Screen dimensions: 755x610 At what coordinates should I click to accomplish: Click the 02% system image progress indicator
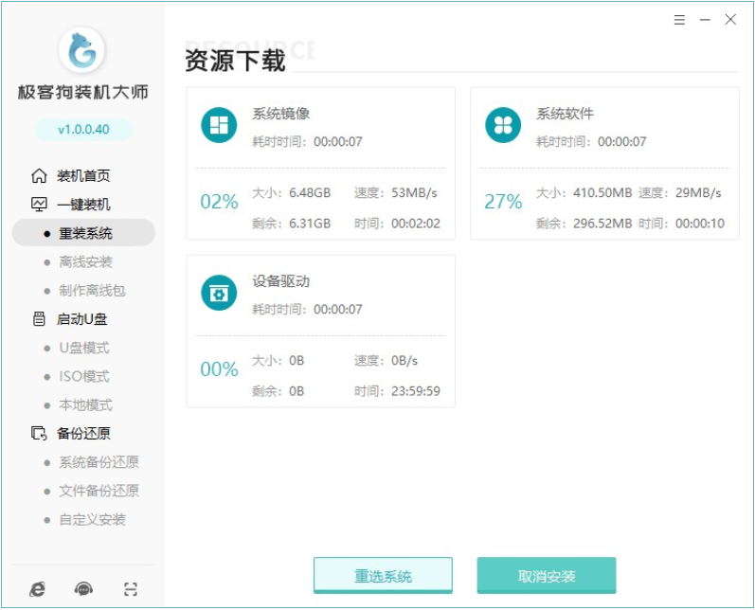[x=219, y=202]
